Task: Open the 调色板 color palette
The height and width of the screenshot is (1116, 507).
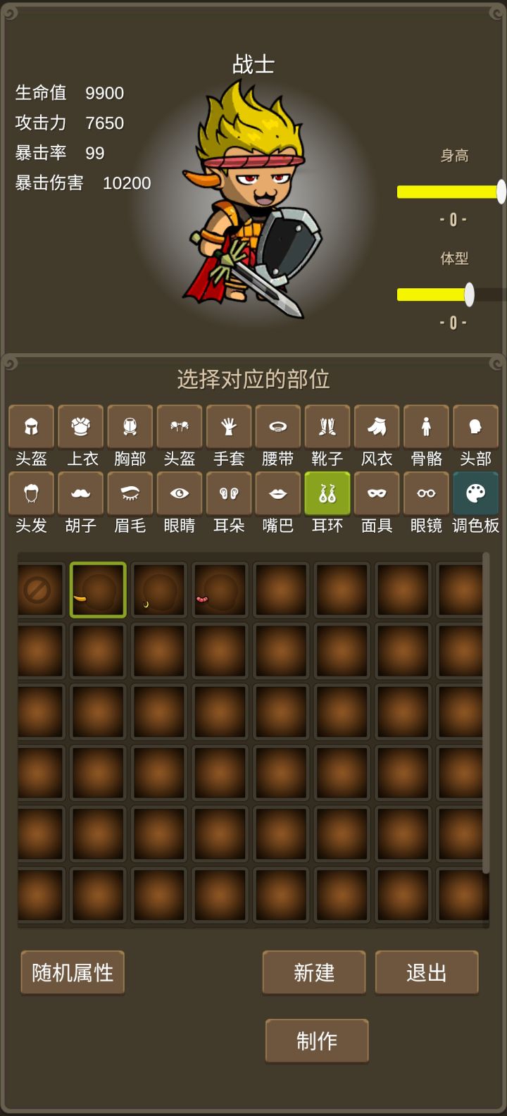Action: click(x=475, y=493)
